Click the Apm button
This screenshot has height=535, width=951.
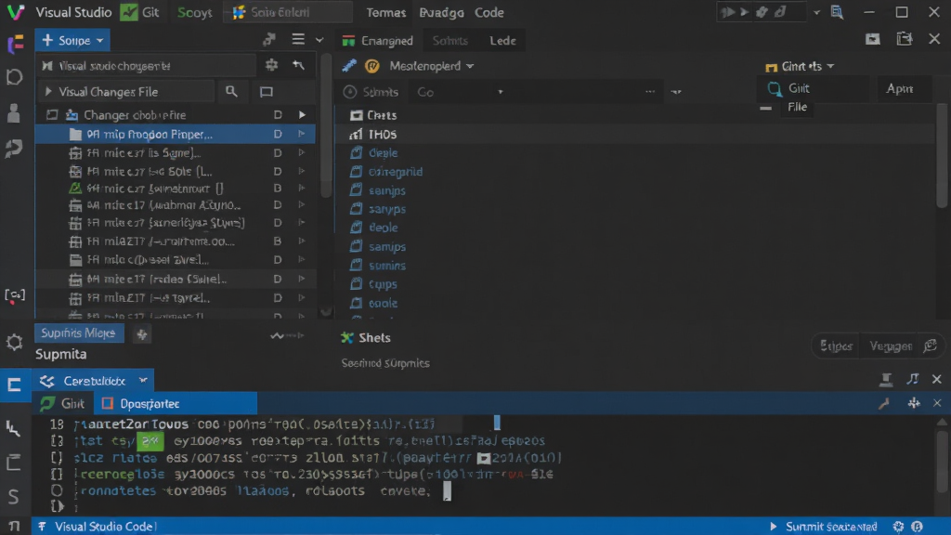(900, 88)
